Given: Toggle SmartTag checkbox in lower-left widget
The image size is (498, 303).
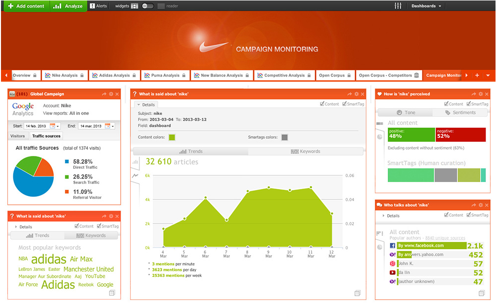Looking at the screenshot, I should coord(108,227).
